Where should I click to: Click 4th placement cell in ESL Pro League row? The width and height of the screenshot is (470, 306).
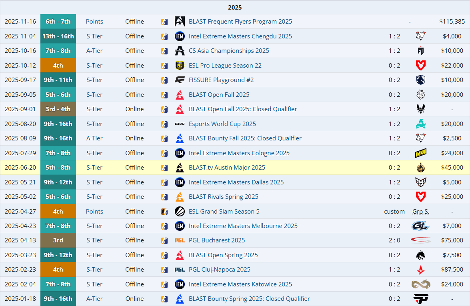58,65
